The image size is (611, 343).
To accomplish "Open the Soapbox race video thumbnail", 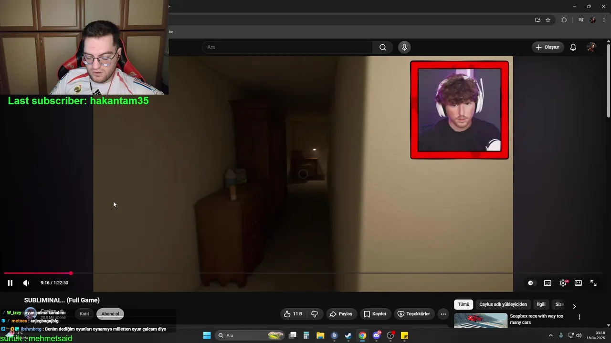I will click(481, 320).
